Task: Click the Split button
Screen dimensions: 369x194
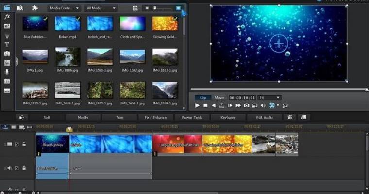Action: pos(47,117)
